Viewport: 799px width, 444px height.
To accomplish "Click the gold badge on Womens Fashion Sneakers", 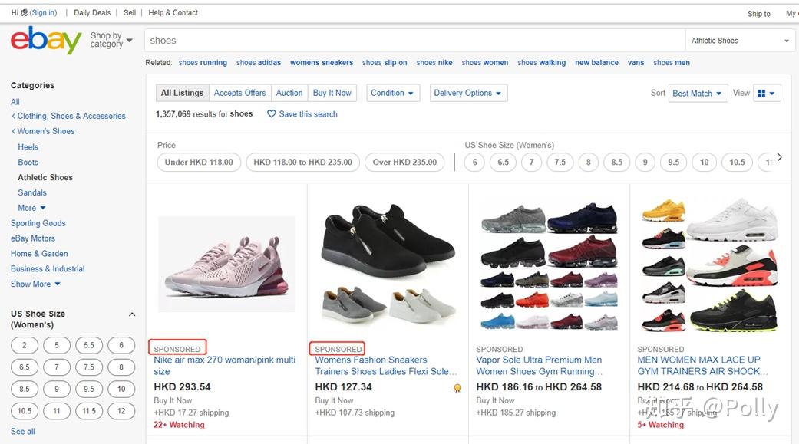I will point(457,388).
